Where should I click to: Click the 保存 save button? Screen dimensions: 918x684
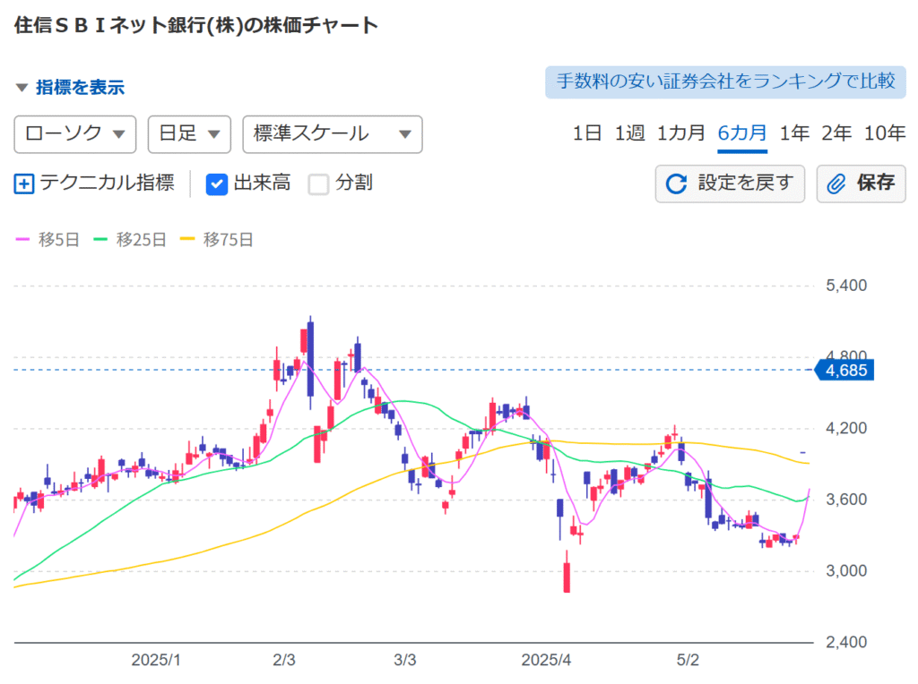pos(862,184)
